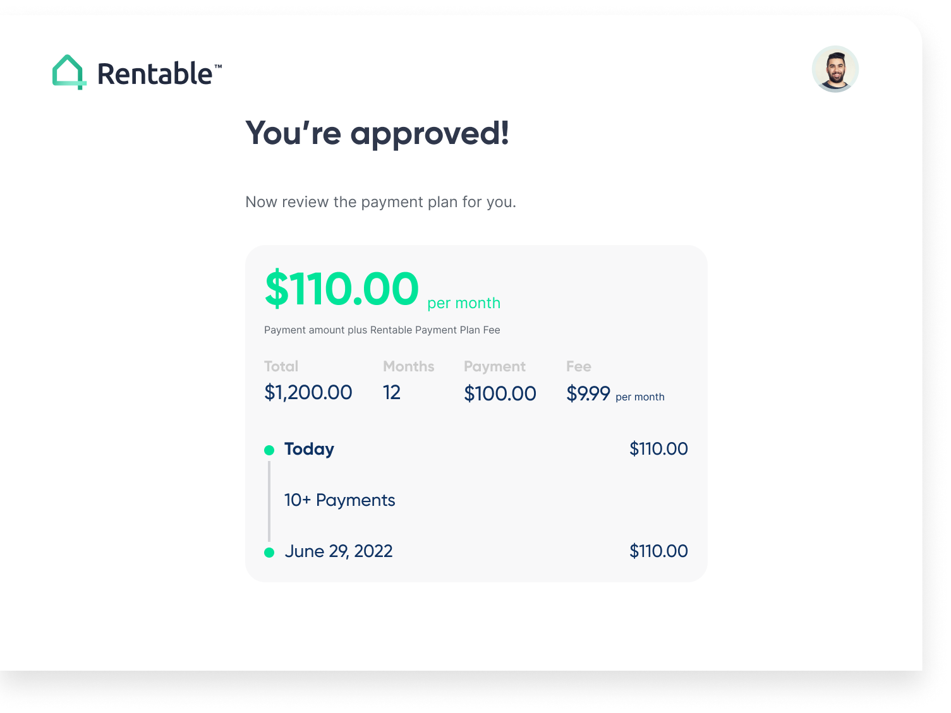Viewport: 951px width, 713px height.
Task: Toggle the per month fee indicator beside $9.99
Action: [639, 397]
